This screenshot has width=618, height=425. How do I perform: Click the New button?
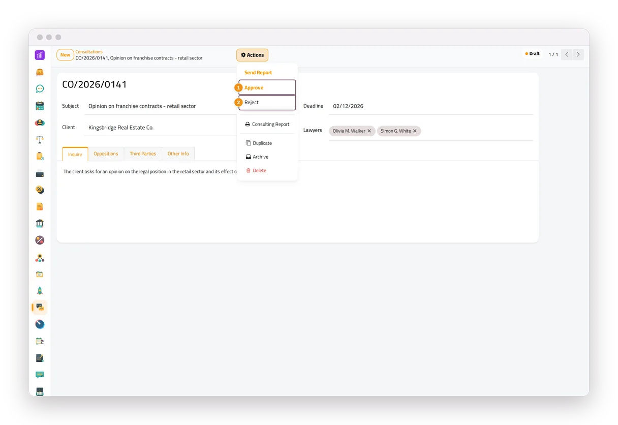point(65,55)
